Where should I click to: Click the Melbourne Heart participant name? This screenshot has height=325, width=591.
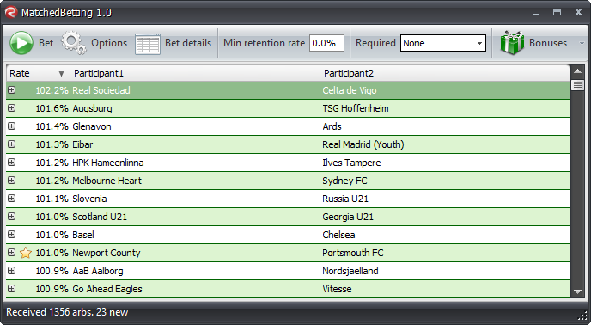click(107, 181)
